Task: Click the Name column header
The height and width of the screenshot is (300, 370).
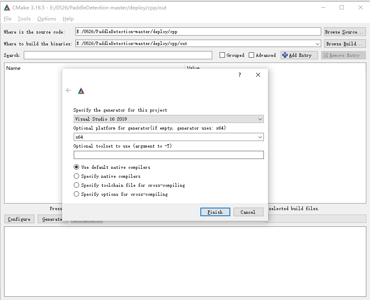Action: tap(14, 68)
